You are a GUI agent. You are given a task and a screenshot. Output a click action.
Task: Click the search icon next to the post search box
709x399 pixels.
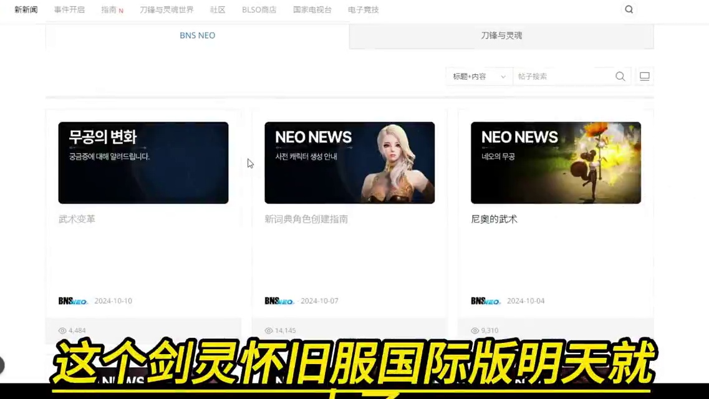620,76
